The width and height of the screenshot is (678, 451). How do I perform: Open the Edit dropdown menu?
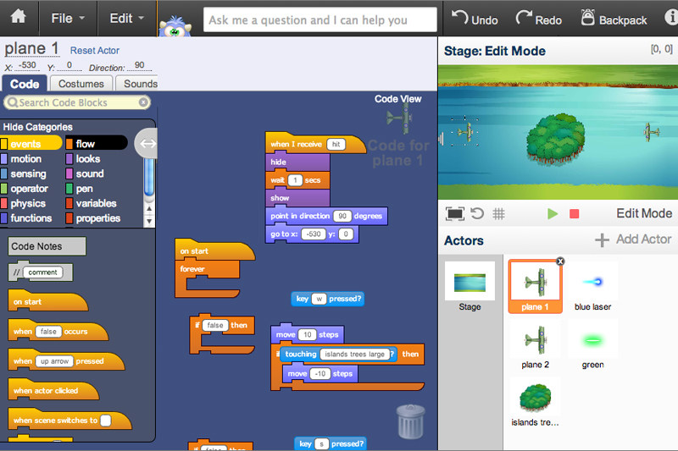click(x=127, y=18)
